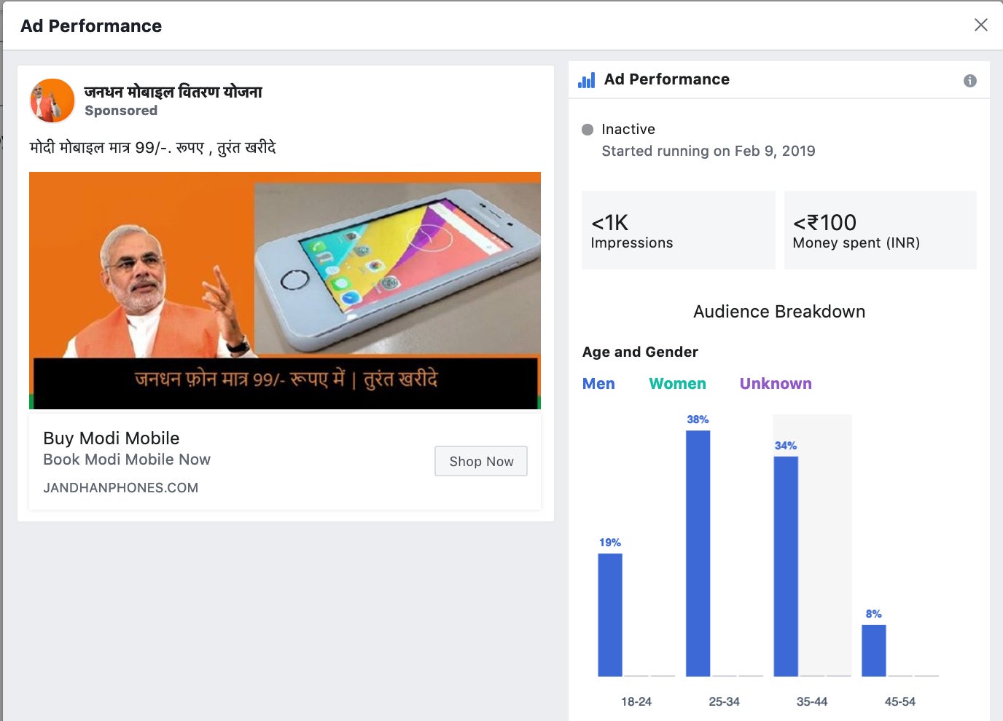Click the Hindi advertiser page name
The width and height of the screenshot is (1003, 721).
tap(173, 92)
